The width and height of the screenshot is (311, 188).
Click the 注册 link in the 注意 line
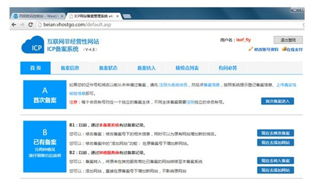[190, 102]
